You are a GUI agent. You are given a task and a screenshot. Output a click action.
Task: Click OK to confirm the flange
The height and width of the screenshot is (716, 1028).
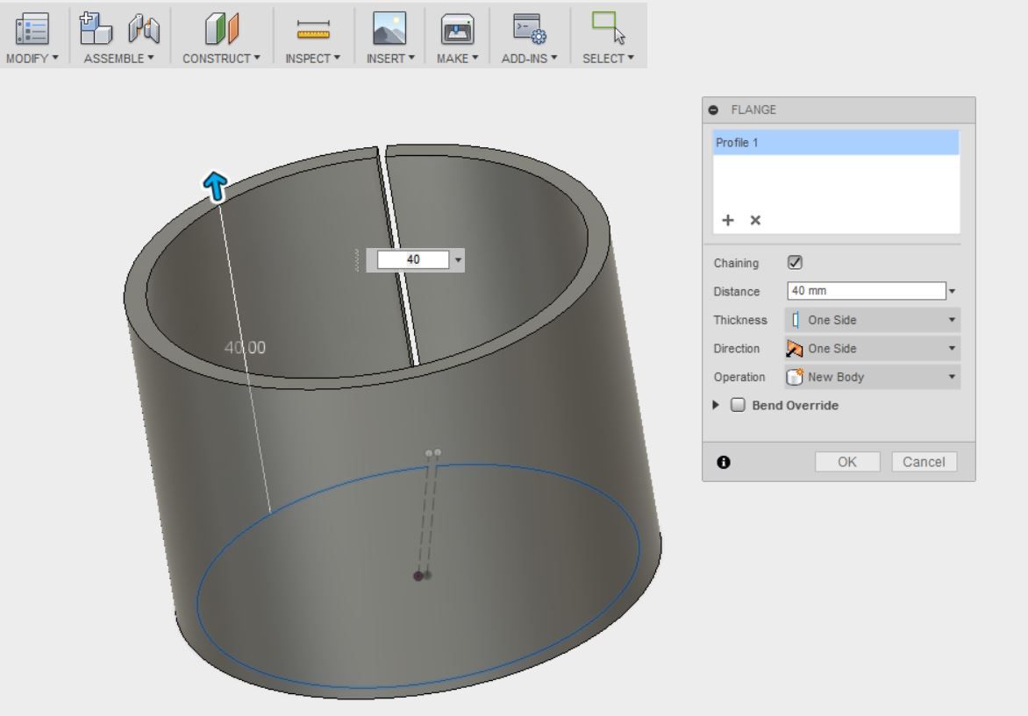point(846,462)
